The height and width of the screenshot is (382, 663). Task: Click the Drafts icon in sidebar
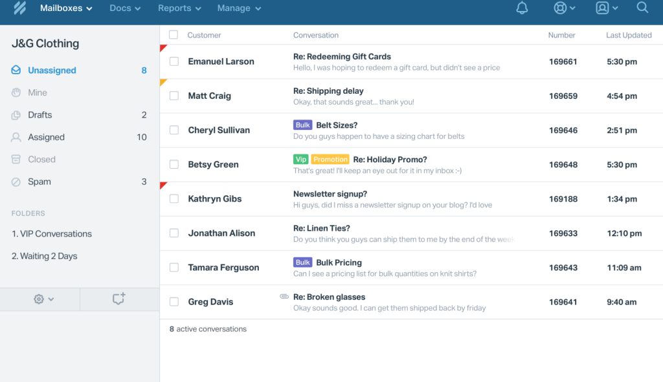tap(16, 115)
